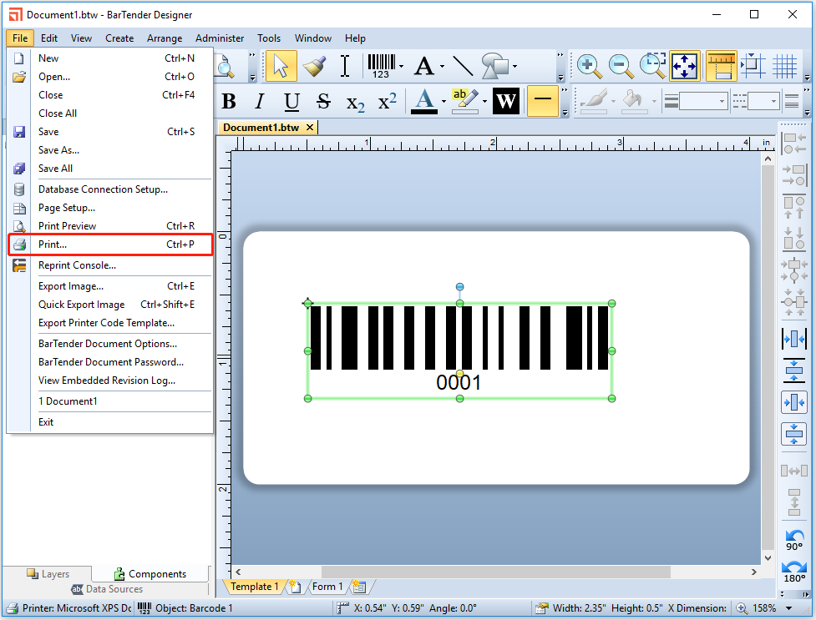Open the Components panel tab

click(150, 574)
